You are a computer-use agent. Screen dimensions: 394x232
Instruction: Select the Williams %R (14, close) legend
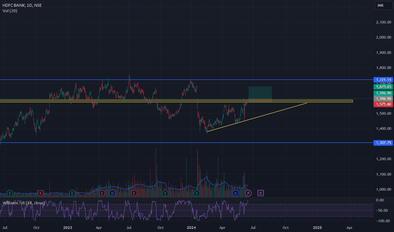point(24,202)
